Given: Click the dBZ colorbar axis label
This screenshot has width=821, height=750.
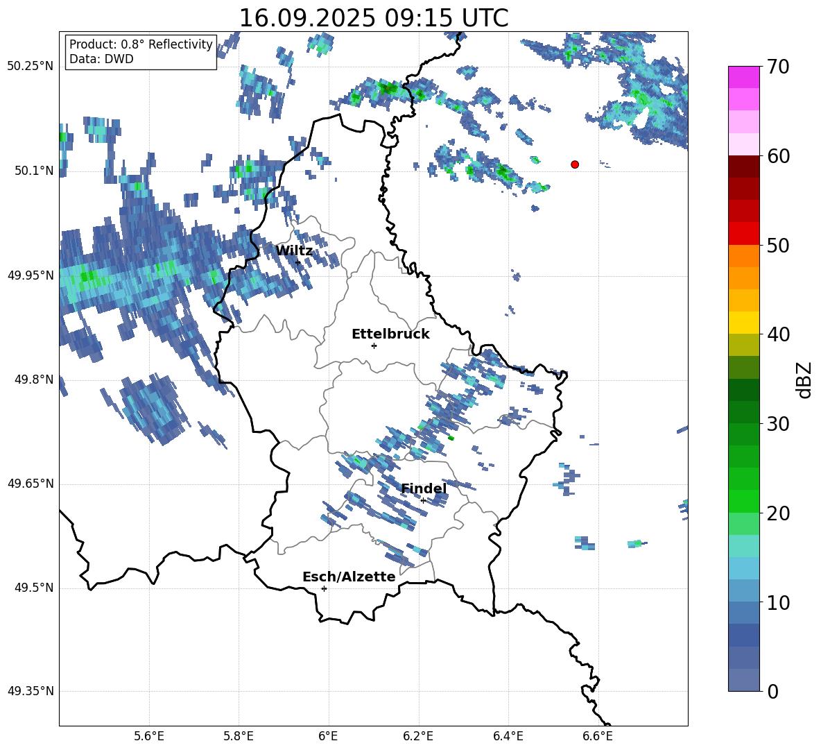Looking at the screenshot, I should pyautogui.click(x=804, y=380).
